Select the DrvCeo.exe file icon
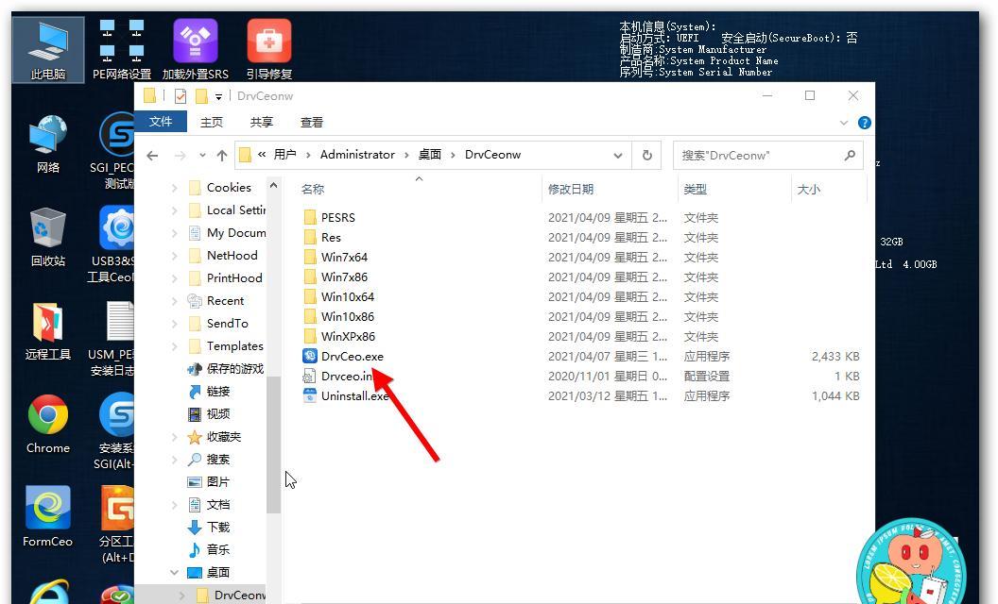Screen dimensions: 998x604 pos(310,356)
